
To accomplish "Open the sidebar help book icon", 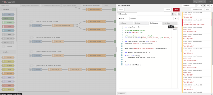I will tap(201, 6).
